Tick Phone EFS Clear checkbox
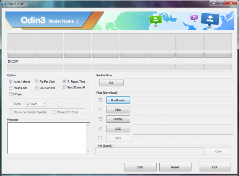 pos(54,112)
